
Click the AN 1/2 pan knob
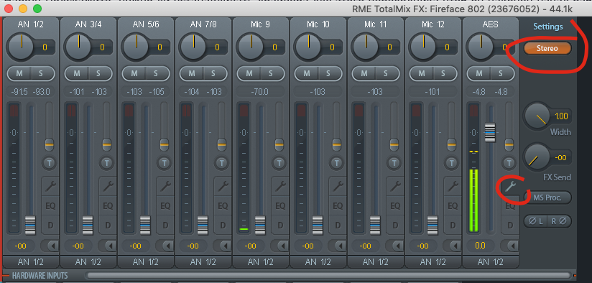coord(21,47)
